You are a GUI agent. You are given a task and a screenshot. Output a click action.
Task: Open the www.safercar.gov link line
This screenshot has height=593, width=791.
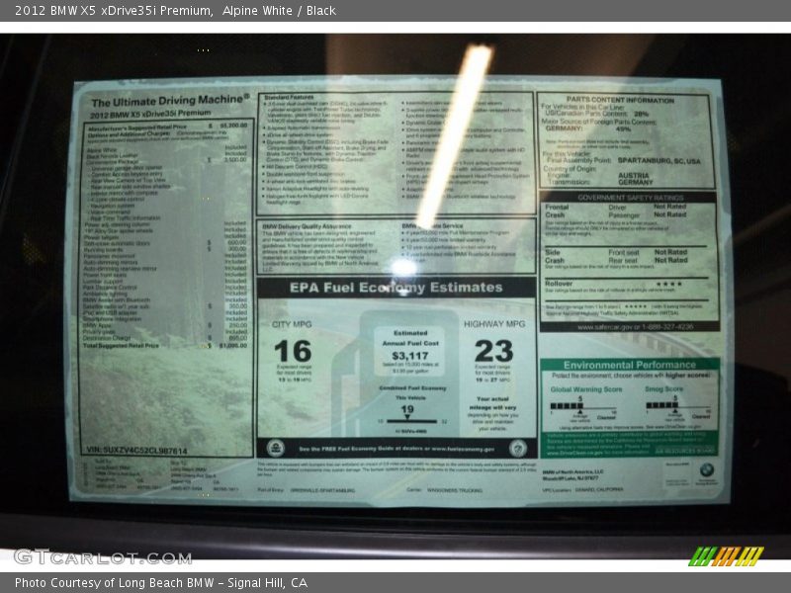click(x=635, y=327)
